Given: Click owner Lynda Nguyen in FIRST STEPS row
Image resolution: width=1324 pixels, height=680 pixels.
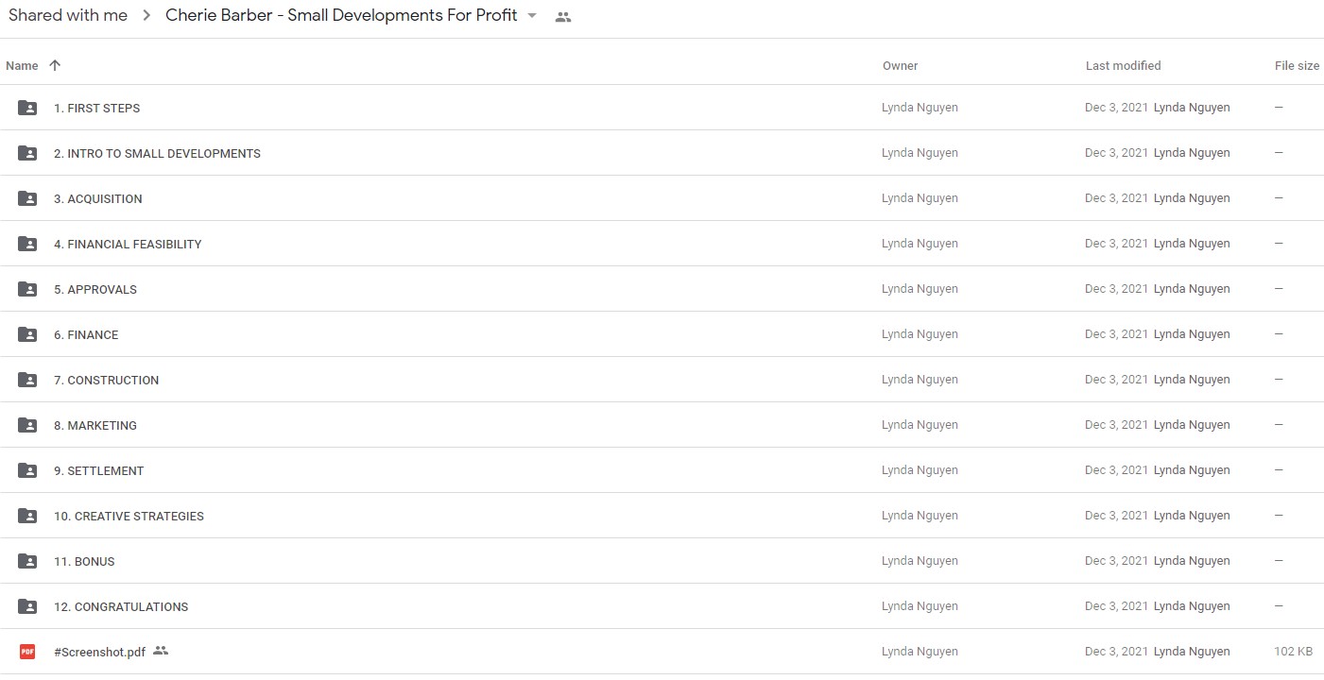Looking at the screenshot, I should 920,108.
